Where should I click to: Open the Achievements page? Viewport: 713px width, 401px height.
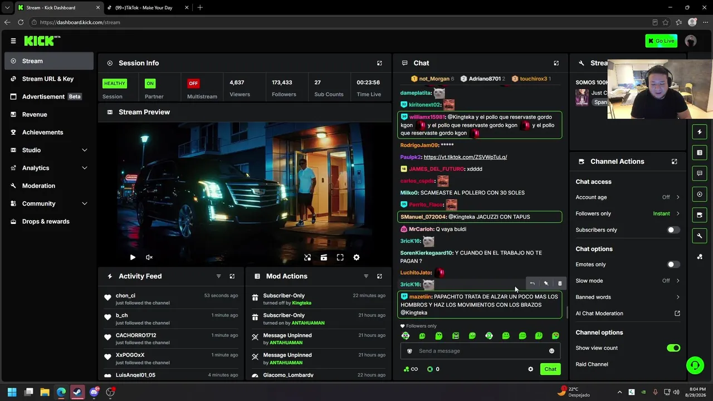point(49,132)
